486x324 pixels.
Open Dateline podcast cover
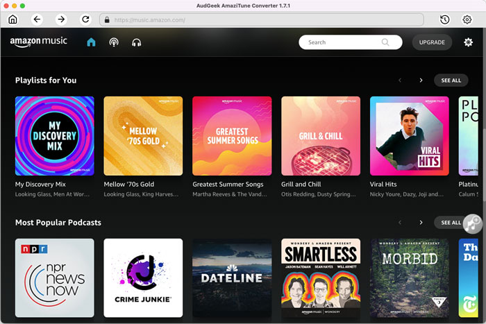(232, 278)
